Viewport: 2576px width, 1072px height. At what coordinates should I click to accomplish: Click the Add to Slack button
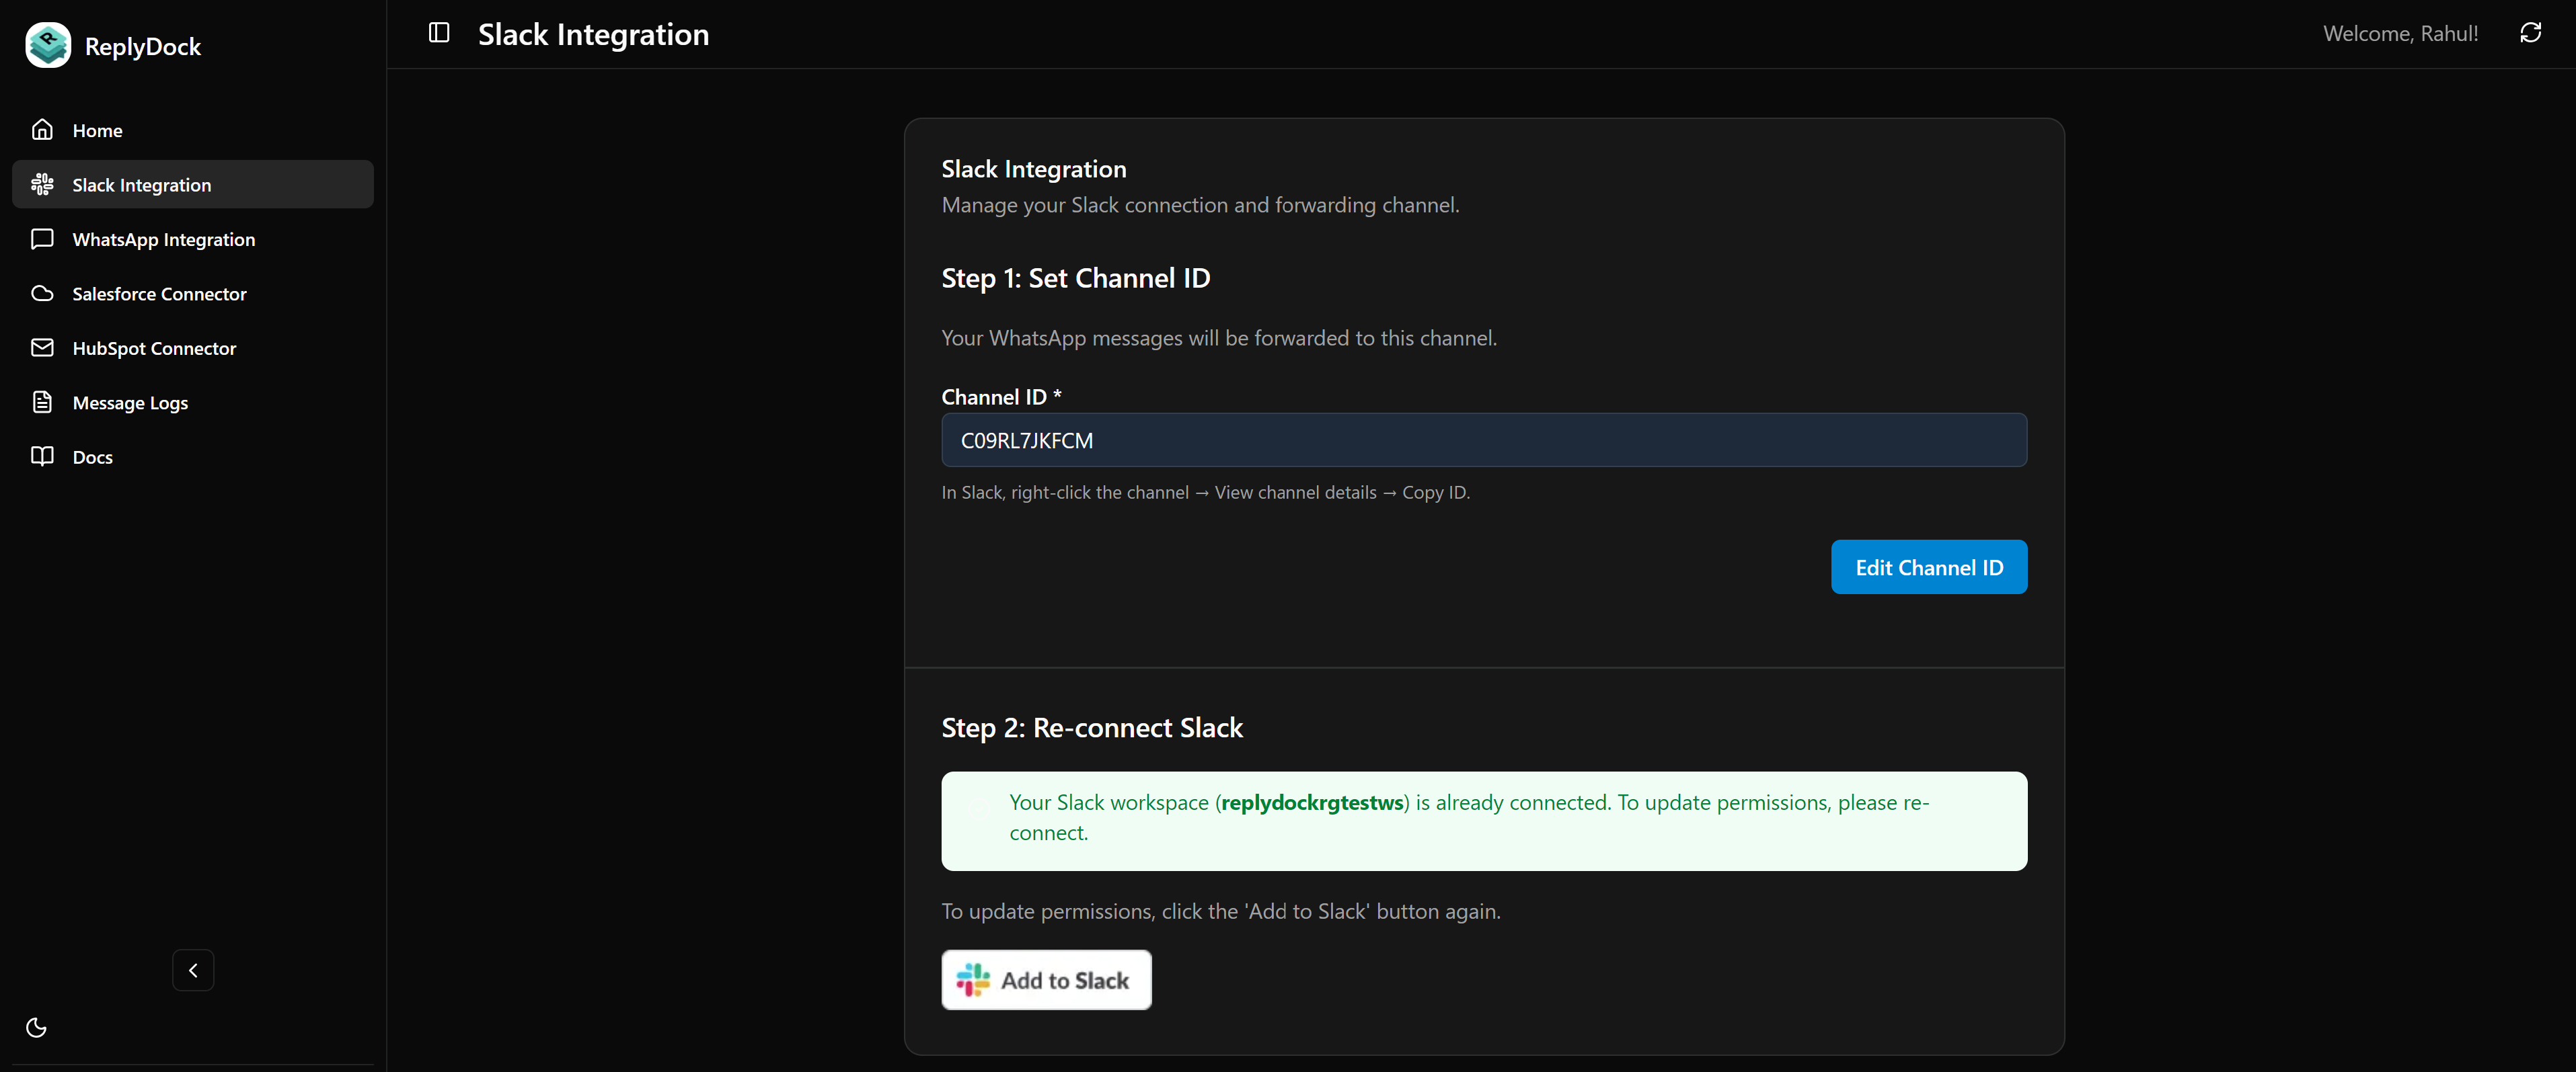(x=1046, y=980)
